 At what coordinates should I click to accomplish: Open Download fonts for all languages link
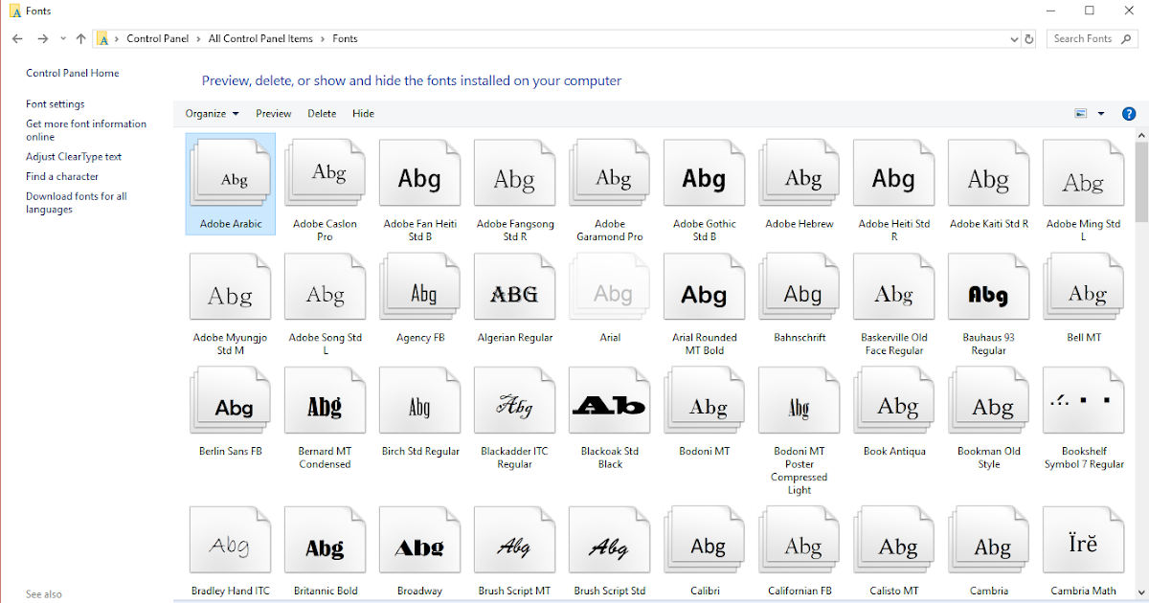point(77,203)
